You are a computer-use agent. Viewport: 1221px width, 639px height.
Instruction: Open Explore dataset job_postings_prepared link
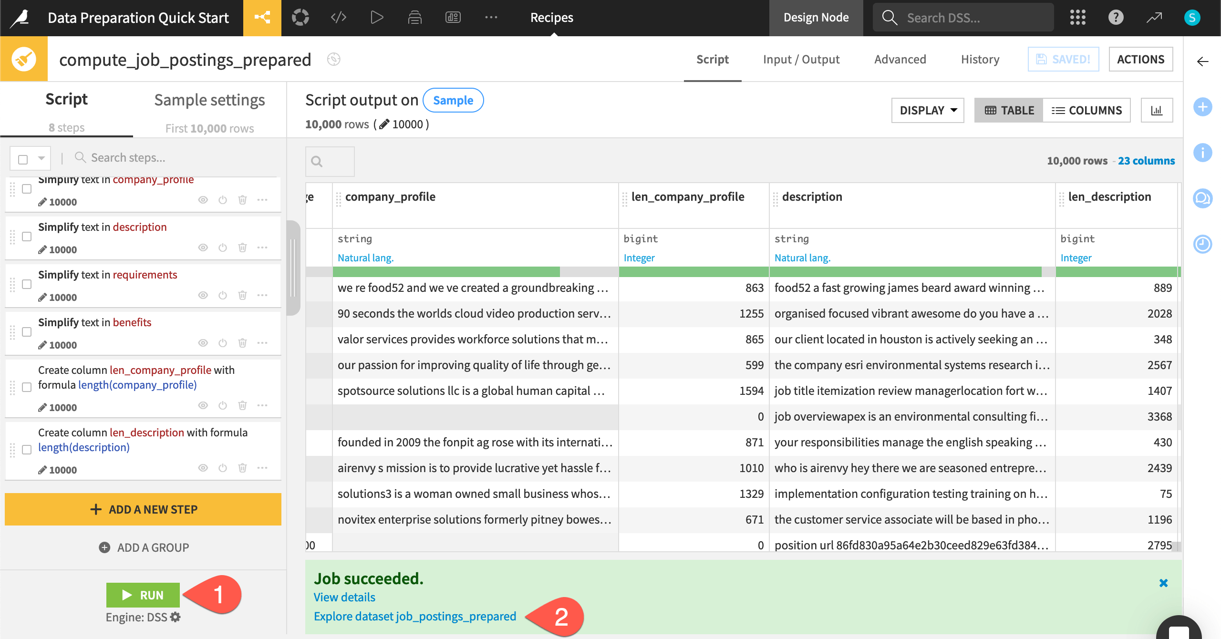415,616
